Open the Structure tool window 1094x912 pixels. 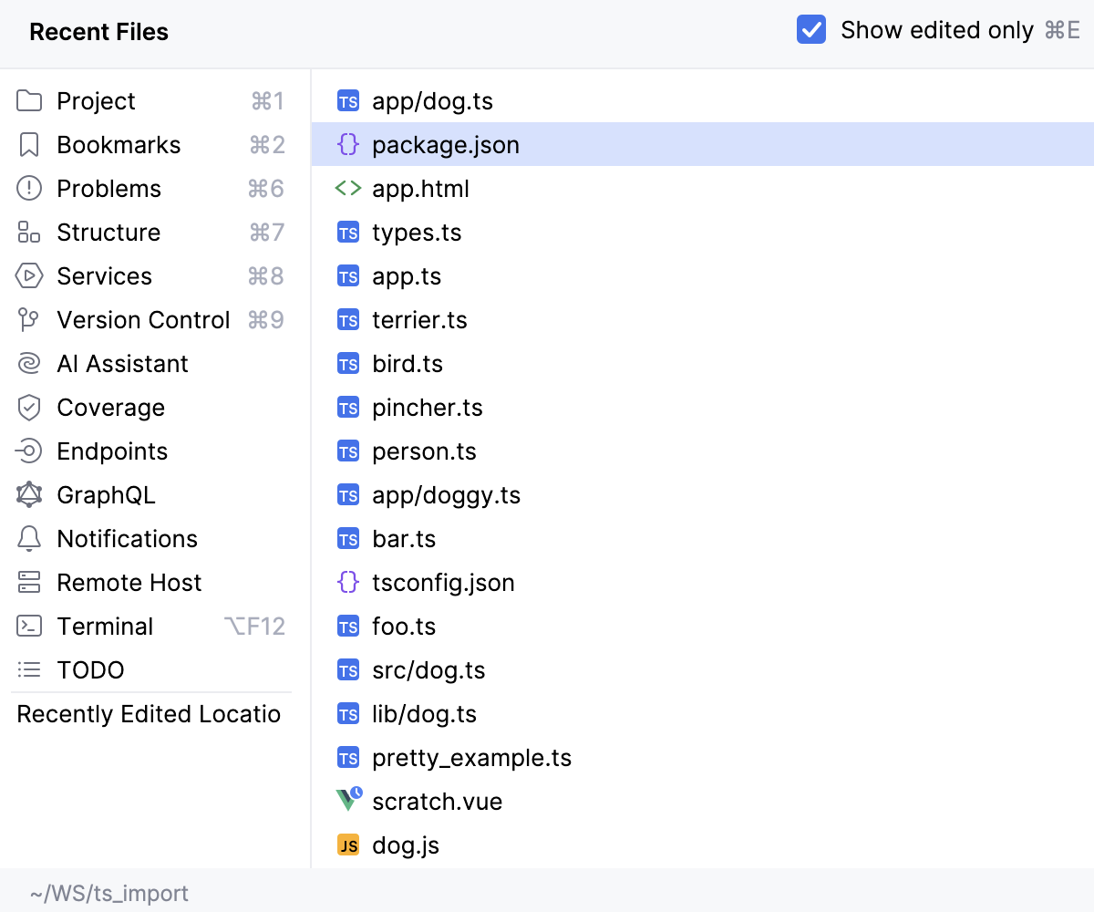(107, 232)
